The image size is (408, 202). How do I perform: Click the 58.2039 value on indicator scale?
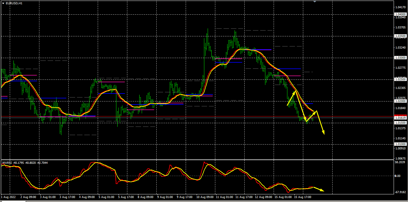click(400, 162)
